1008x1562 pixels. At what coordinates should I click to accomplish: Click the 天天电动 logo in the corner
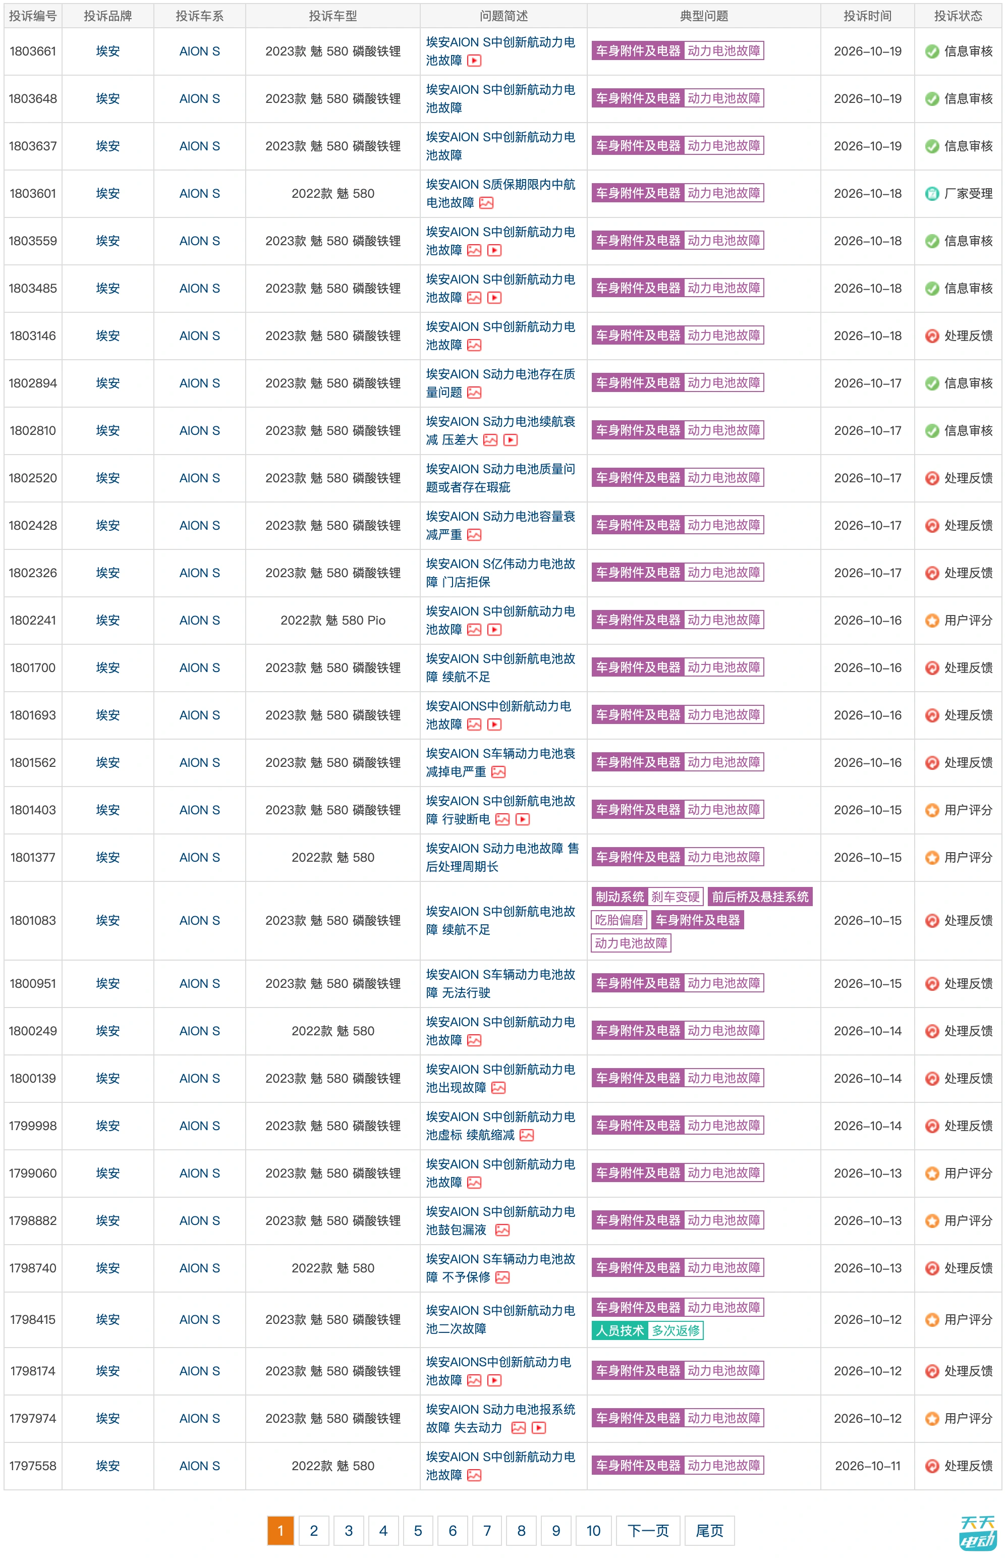(978, 1533)
